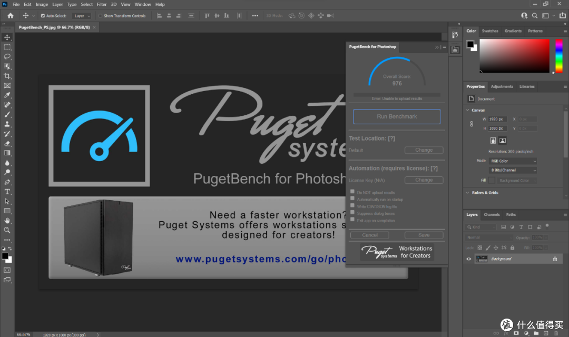Select the Brush tool
The width and height of the screenshot is (569, 337).
7,114
